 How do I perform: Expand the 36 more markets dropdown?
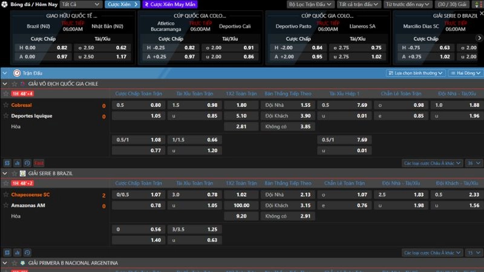pos(474,163)
